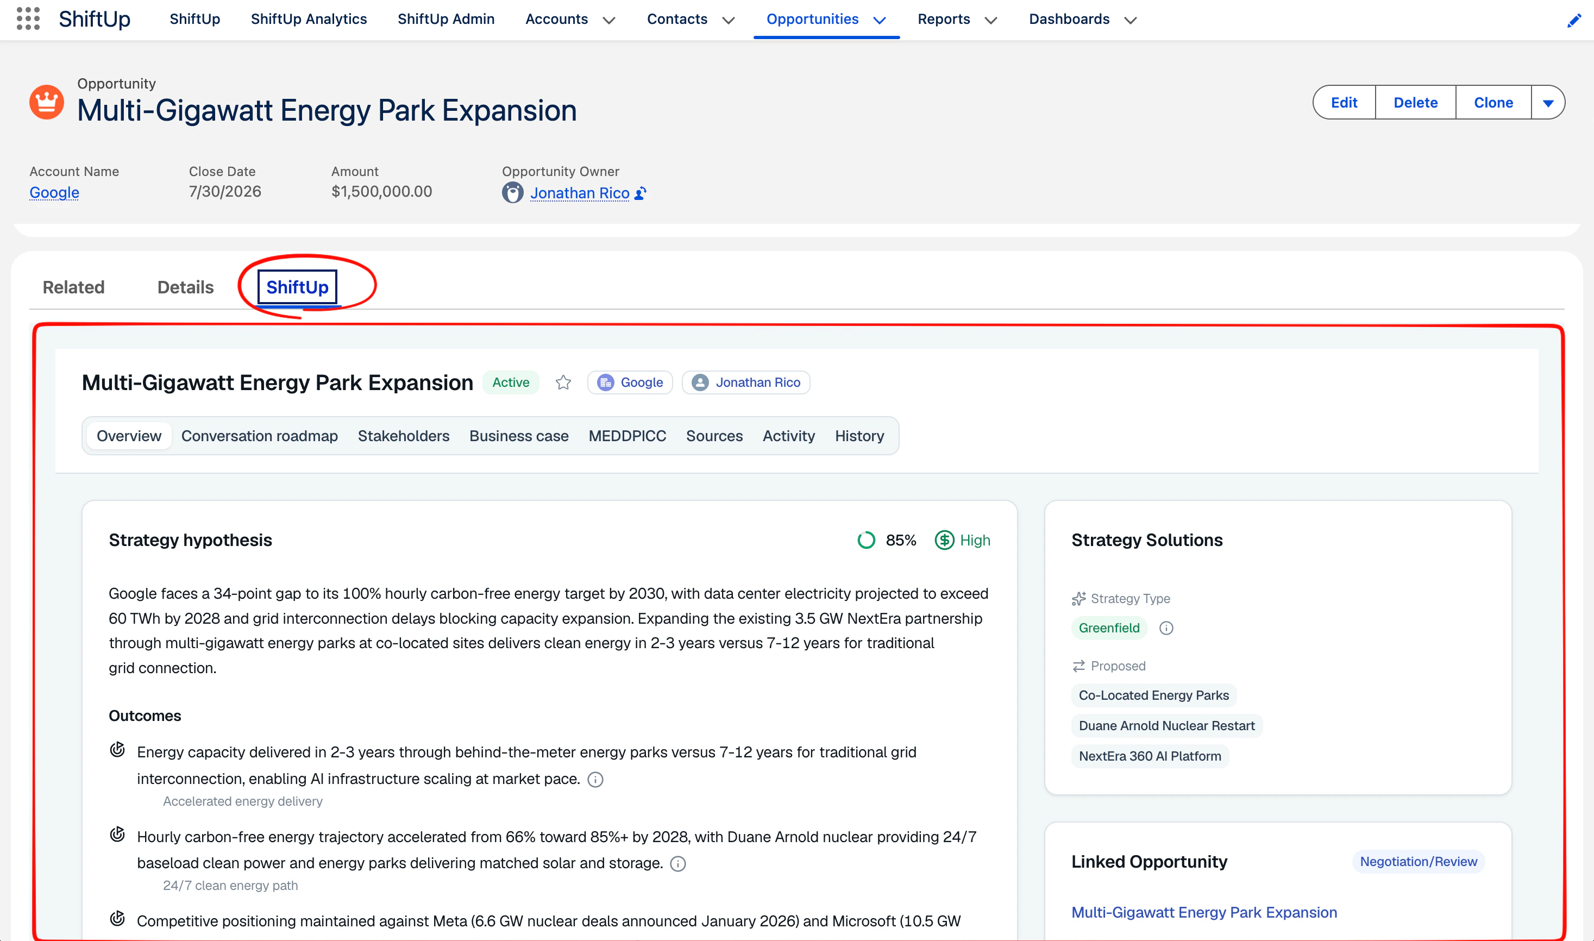
Task: Click the dollar High value indicator icon
Action: click(944, 540)
